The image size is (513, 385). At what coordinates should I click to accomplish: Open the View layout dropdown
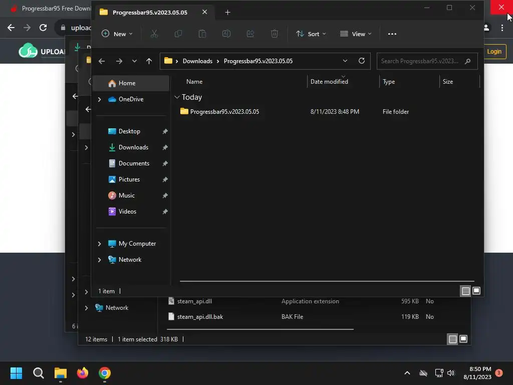[356, 34]
